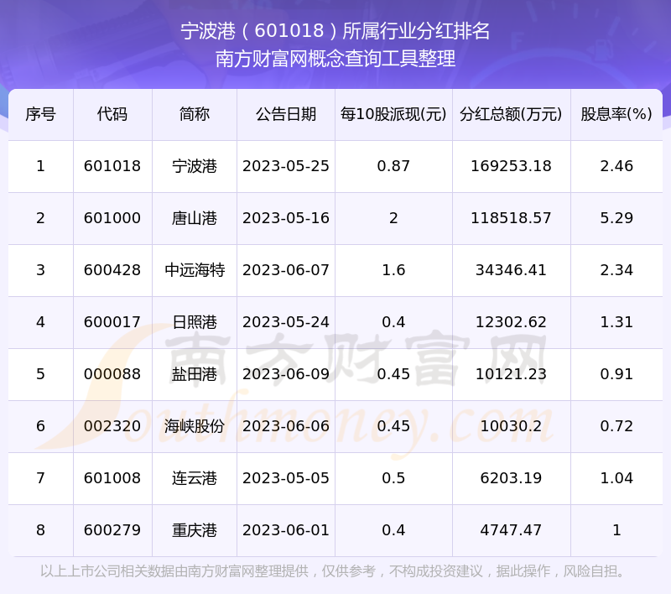Image resolution: width=671 pixels, height=594 pixels.
Task: Click dividend total 169253.18
Action: (511, 166)
